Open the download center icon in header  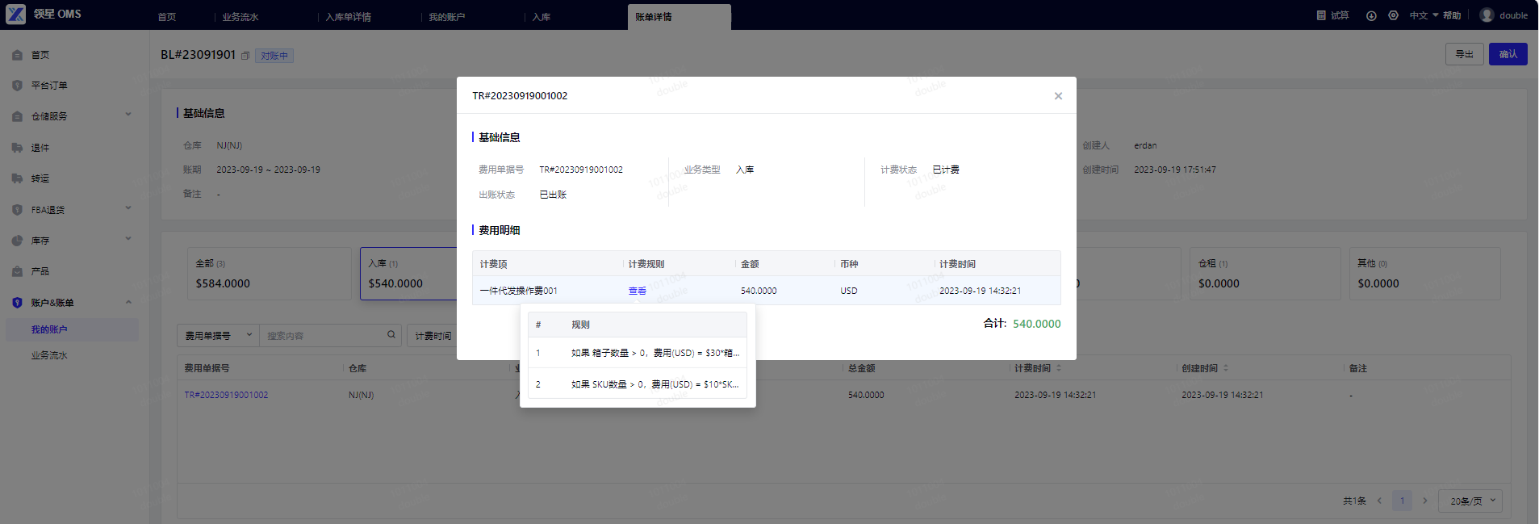(x=1371, y=15)
